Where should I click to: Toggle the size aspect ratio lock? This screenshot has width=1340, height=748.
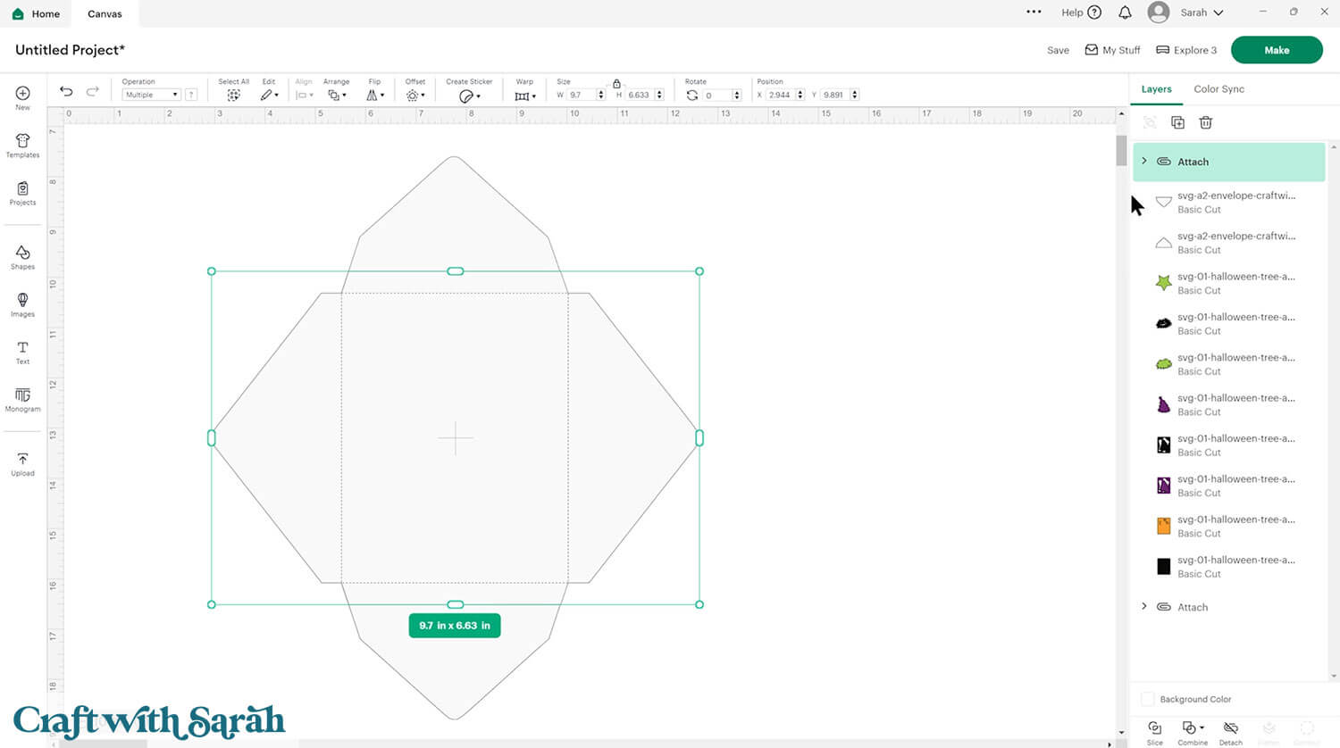click(616, 83)
